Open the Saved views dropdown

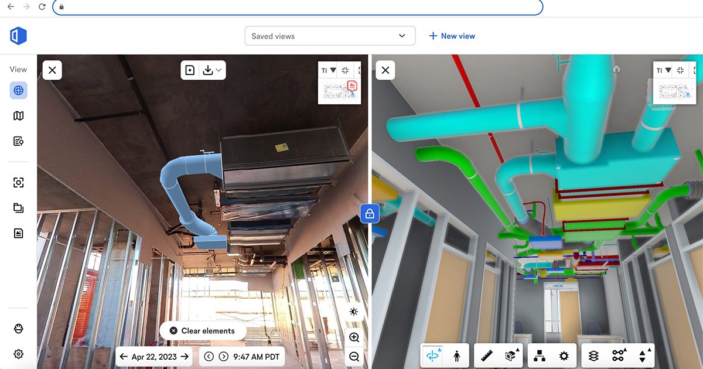tap(330, 36)
